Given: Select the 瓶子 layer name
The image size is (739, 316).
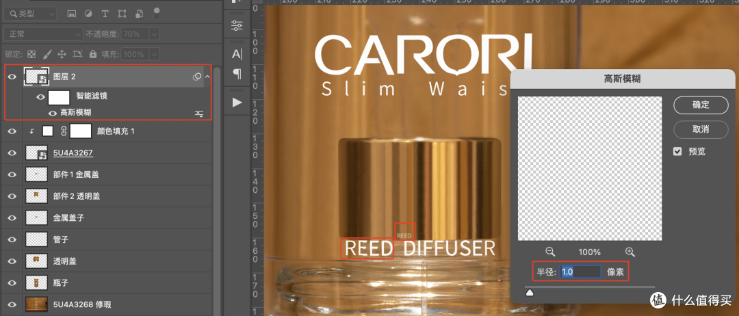Looking at the screenshot, I should [x=61, y=283].
